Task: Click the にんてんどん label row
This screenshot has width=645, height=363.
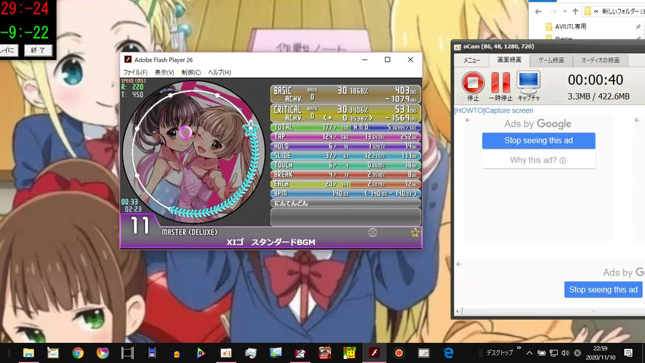Action: click(x=345, y=203)
